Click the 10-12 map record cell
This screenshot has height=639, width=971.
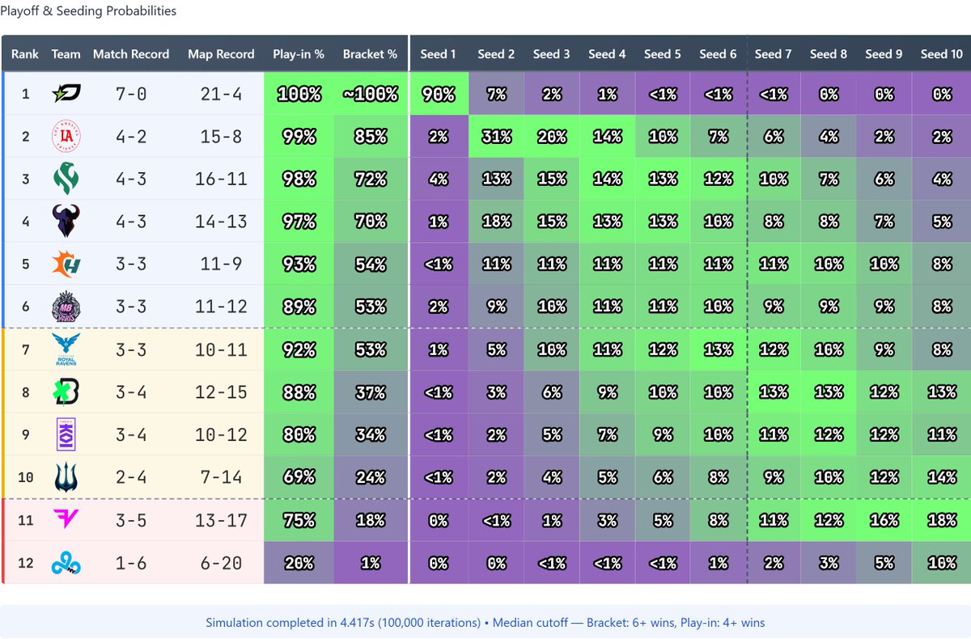click(x=221, y=434)
